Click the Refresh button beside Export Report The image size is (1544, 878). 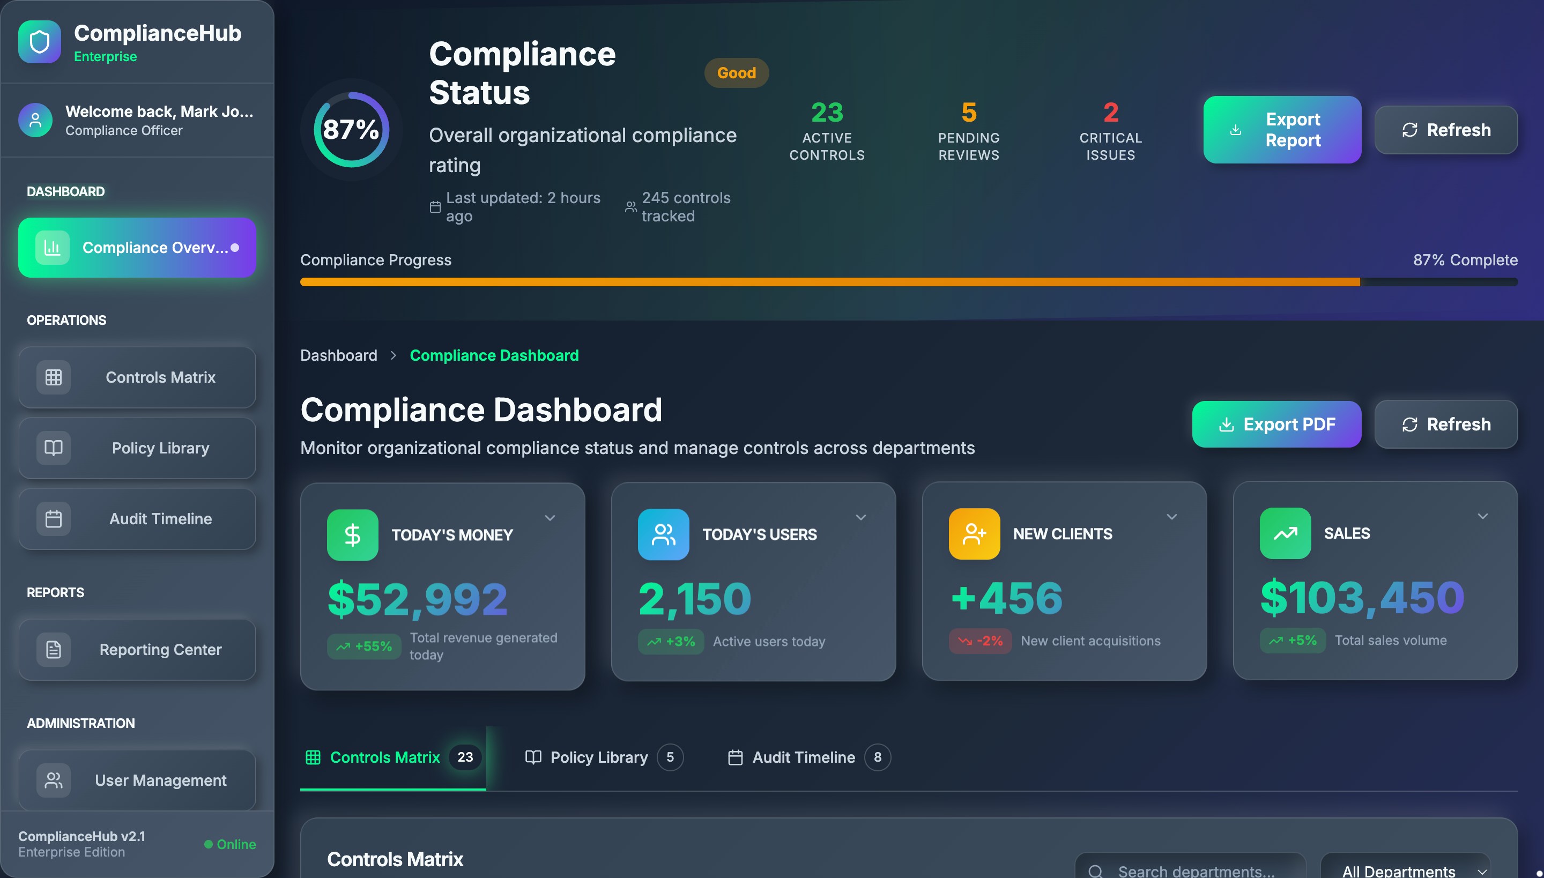(1446, 130)
